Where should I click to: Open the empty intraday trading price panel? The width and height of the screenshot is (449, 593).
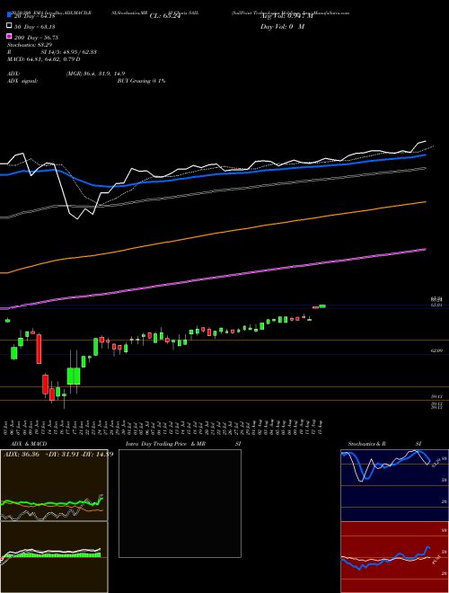pyautogui.click(x=180, y=503)
